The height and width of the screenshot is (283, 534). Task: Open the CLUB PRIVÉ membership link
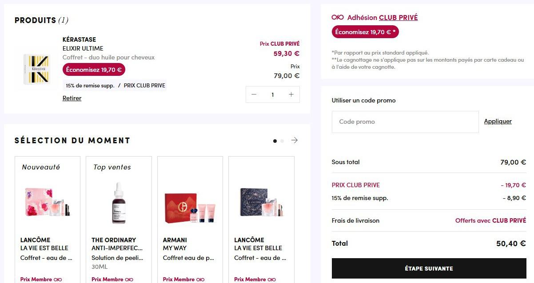coord(398,17)
